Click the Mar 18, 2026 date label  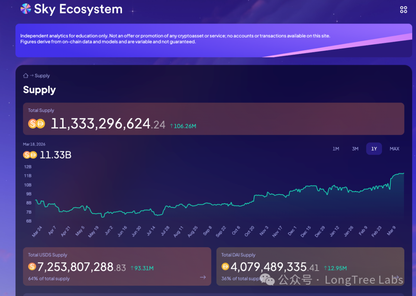(34, 144)
